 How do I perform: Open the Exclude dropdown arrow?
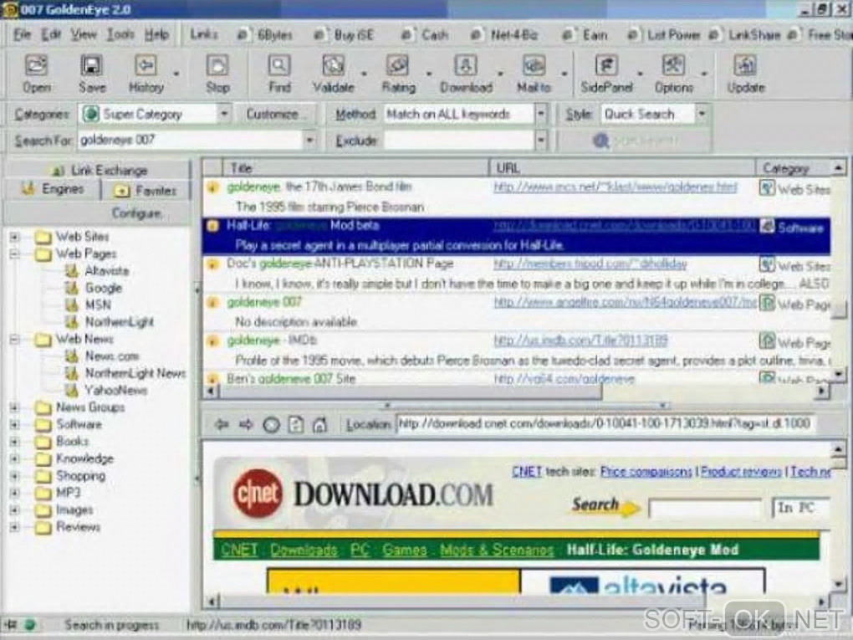[541, 141]
